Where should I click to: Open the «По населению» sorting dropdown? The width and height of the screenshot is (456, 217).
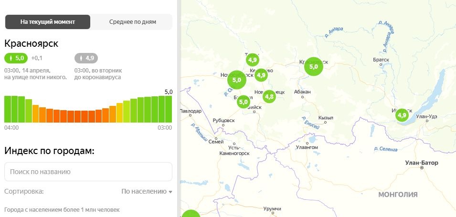[147, 191]
